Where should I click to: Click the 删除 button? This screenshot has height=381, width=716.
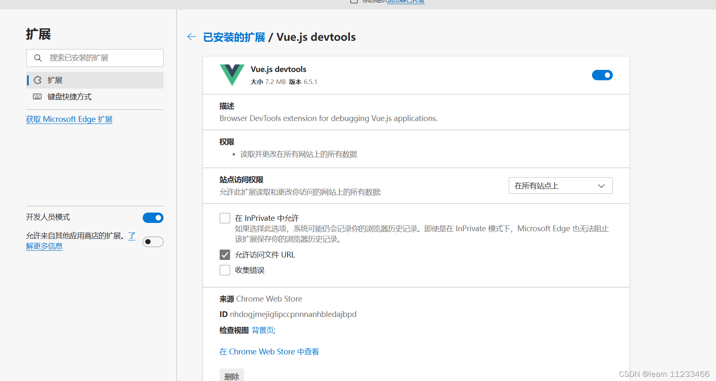[x=232, y=376]
